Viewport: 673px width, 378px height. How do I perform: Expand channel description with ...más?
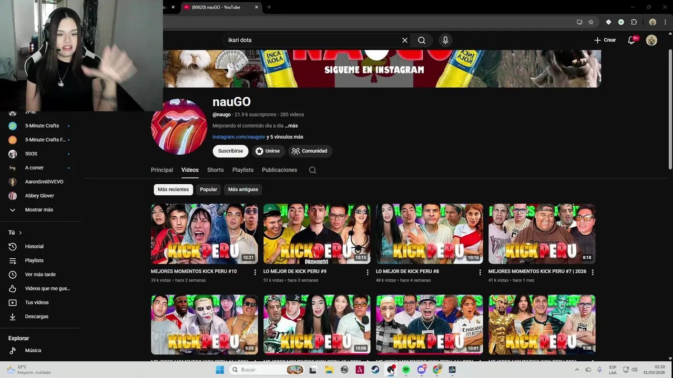[291, 126]
